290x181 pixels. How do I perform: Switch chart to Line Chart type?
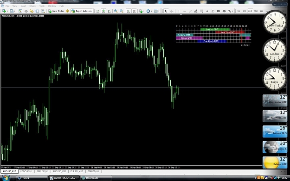(x=109, y=11)
